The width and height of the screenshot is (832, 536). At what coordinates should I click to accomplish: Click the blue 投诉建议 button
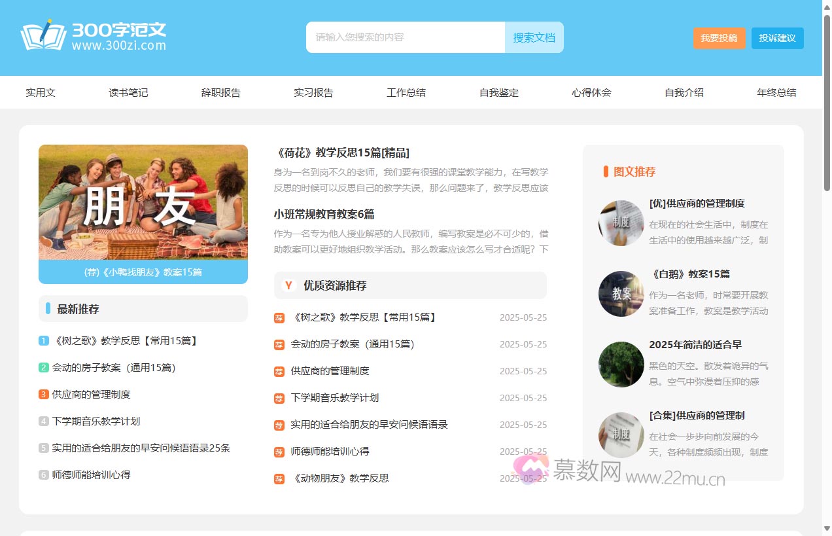pos(777,38)
